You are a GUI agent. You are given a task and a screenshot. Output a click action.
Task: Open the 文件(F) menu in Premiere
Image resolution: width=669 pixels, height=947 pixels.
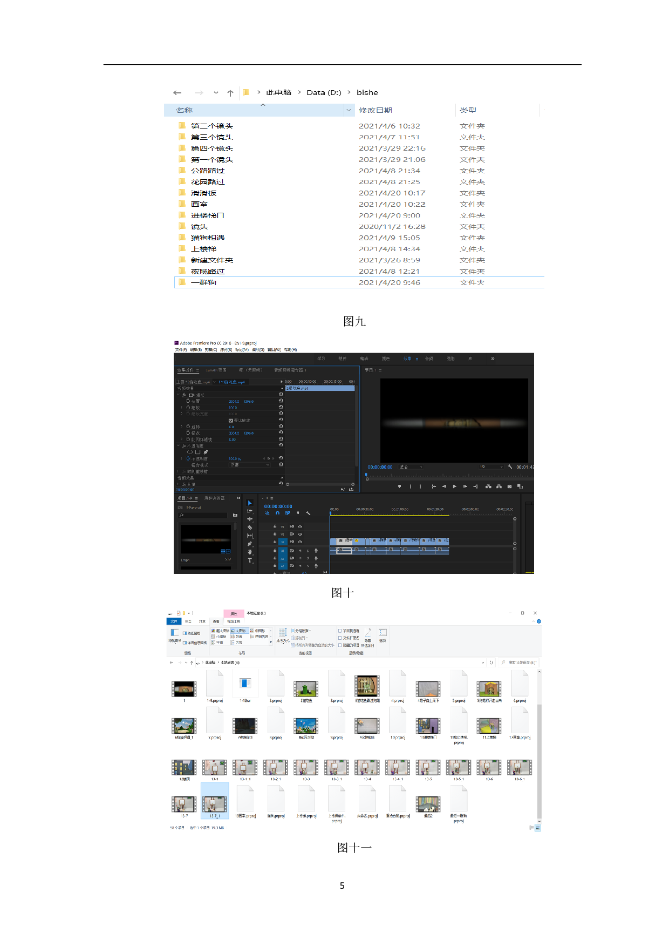point(181,350)
